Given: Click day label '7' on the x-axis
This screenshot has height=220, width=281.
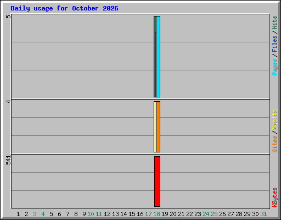Looking at the screenshot, I should click(x=68, y=214).
